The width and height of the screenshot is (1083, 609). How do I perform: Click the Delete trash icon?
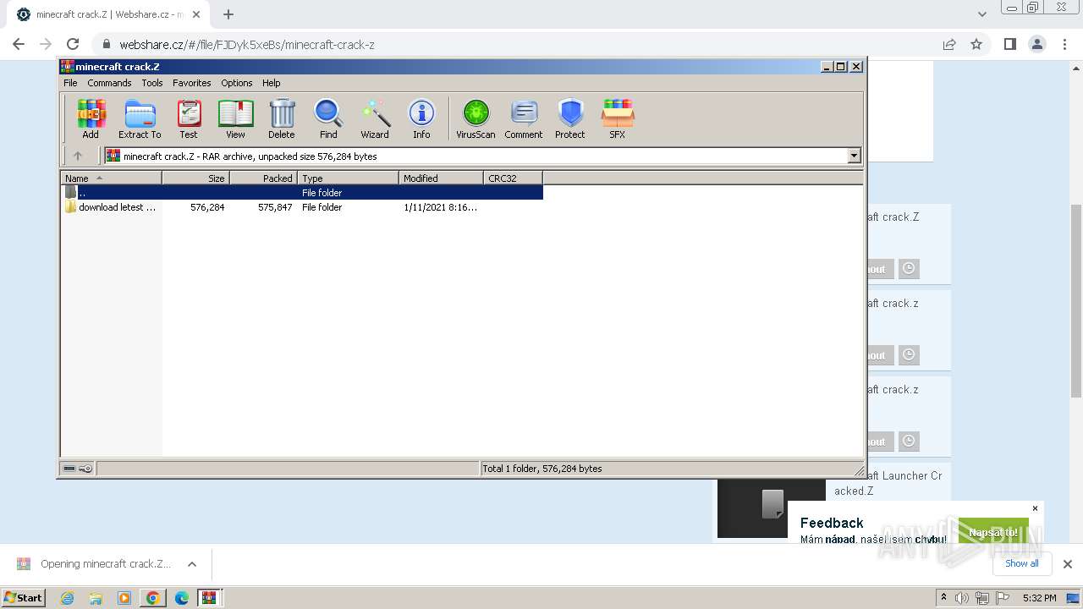coord(282,118)
